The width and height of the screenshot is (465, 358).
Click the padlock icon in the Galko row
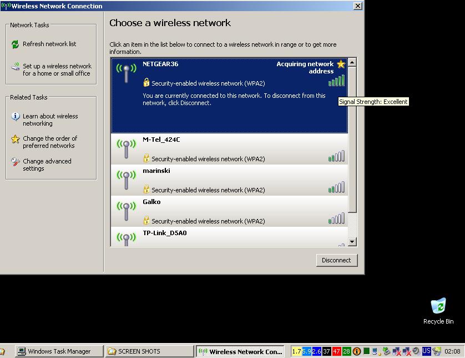pos(146,221)
